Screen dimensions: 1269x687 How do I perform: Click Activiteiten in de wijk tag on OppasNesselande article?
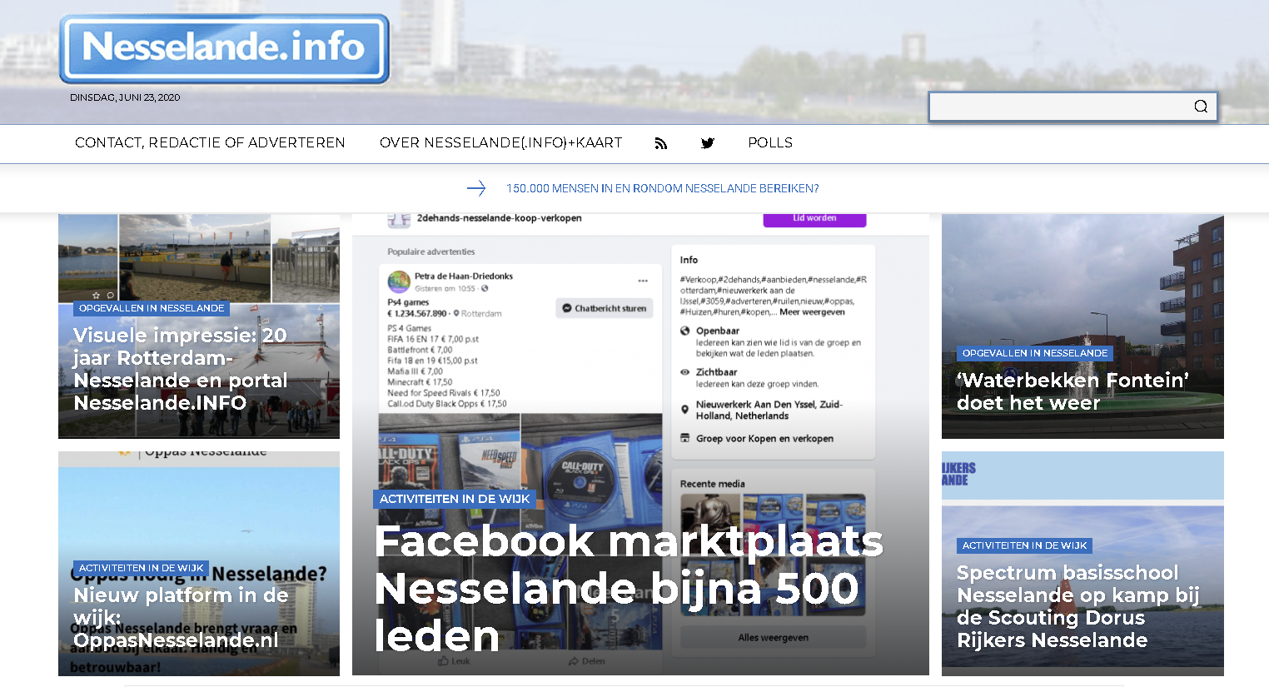(x=142, y=568)
